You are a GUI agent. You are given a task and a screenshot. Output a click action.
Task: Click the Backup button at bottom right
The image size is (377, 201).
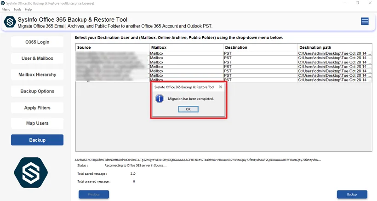pyautogui.click(x=352, y=194)
